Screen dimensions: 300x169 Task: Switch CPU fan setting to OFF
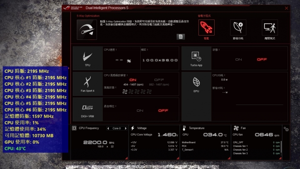coord(159,80)
